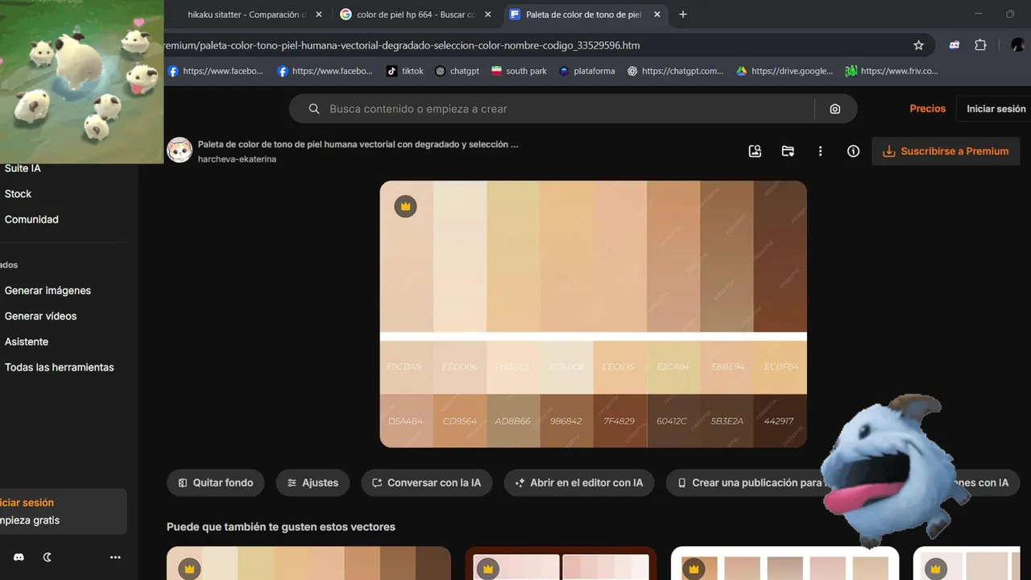The width and height of the screenshot is (1031, 580).
Task: Open the plataforma bookmark
Action: pyautogui.click(x=586, y=71)
